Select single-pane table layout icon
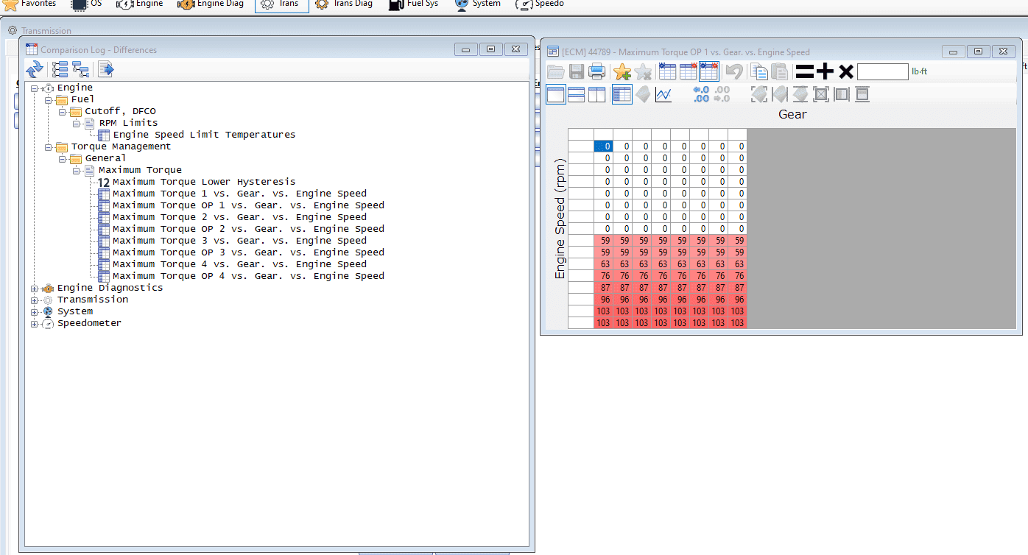1028x555 pixels. 556,94
